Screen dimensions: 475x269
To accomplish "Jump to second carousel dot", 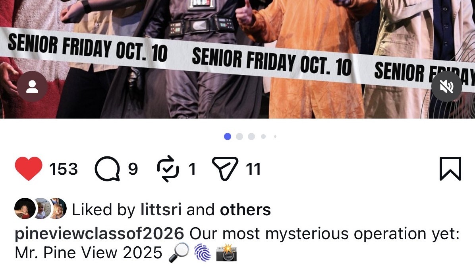I will tap(239, 136).
